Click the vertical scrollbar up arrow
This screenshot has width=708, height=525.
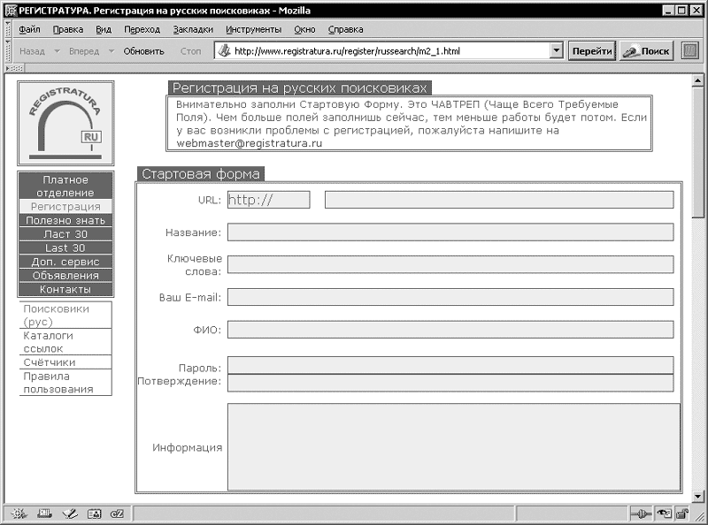pyautogui.click(x=697, y=80)
